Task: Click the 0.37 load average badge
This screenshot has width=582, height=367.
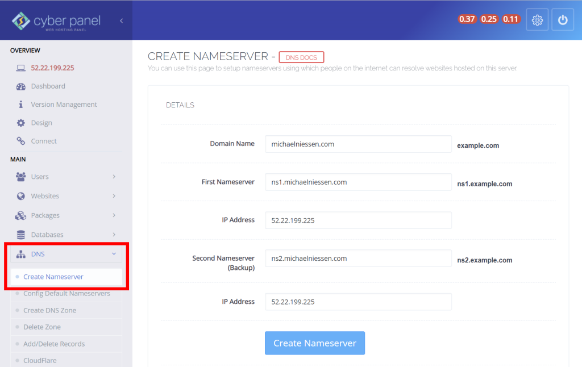Action: (x=467, y=19)
